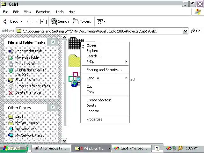
Task: Collapse the File and Folder Tasks panel
Action: coord(53,42)
